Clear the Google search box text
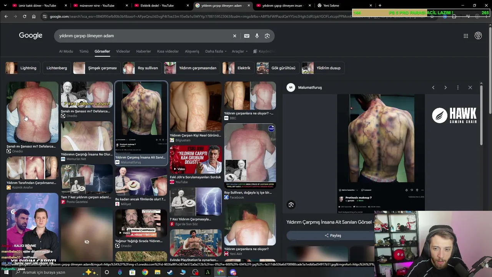Screen dimensions: 492x277 (234, 36)
